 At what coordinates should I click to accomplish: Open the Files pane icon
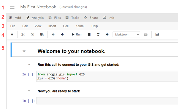(x=50, y=18)
